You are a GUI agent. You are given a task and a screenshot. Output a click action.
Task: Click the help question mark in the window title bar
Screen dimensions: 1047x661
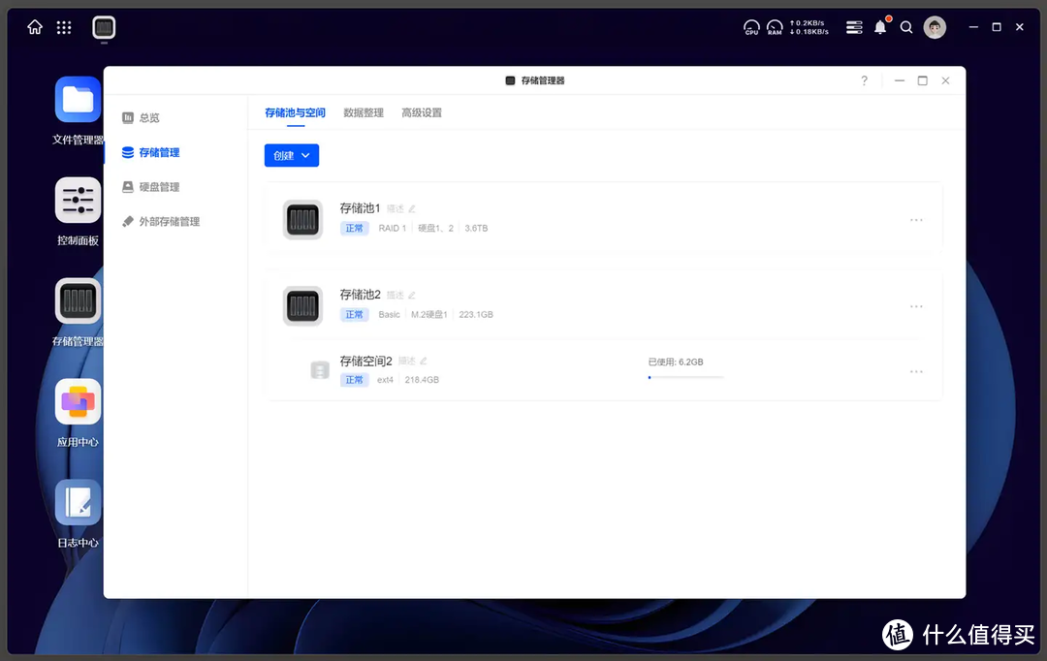(x=864, y=80)
